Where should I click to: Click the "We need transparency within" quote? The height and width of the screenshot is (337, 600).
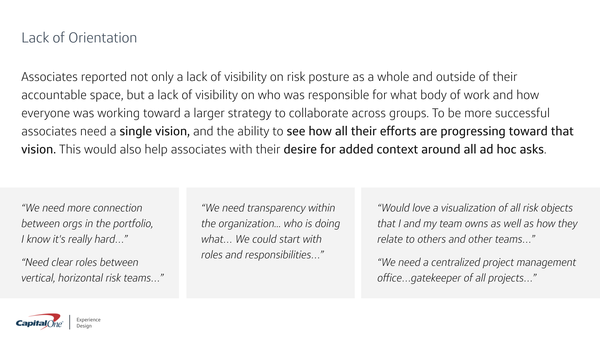268,208
